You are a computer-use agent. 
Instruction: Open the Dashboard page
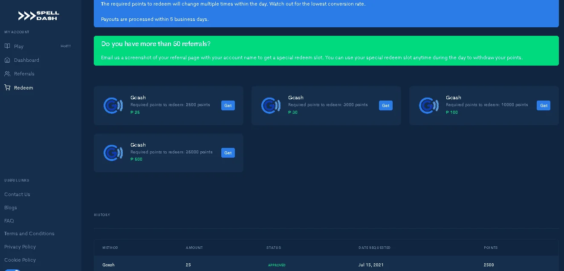coord(26,60)
